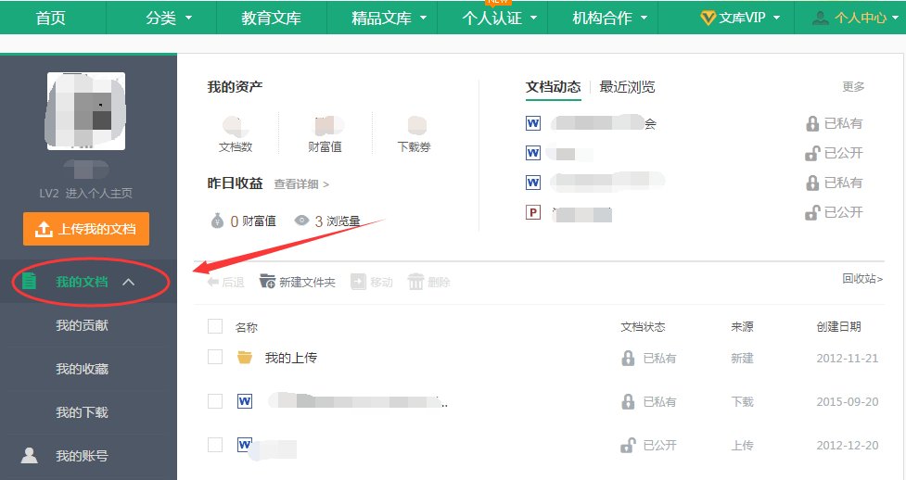The width and height of the screenshot is (906, 480).
Task: Open the 回收站 link
Action: pyautogui.click(x=862, y=278)
